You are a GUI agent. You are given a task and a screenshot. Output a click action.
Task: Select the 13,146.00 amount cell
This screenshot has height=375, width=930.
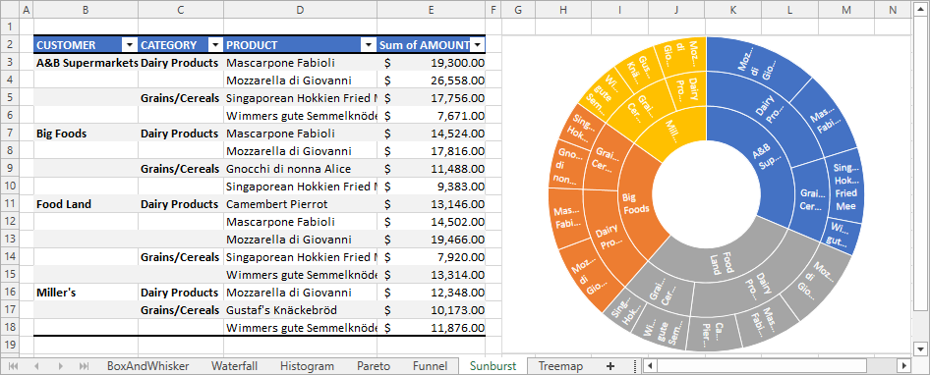tap(432, 204)
